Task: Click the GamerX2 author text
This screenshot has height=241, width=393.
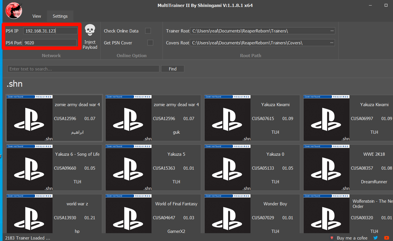Action: [176, 231]
